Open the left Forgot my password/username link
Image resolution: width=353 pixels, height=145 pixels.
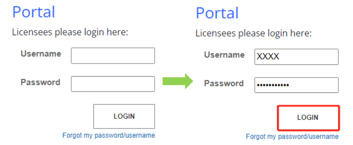(109, 136)
